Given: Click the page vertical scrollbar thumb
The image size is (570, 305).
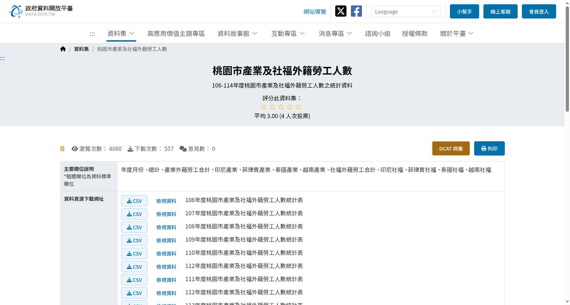Looking at the screenshot, I should (567, 59).
